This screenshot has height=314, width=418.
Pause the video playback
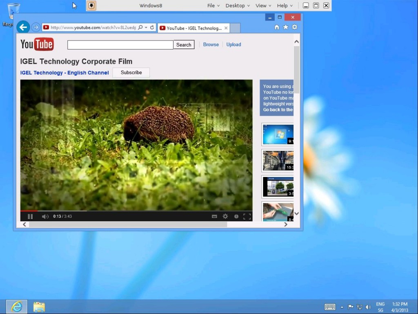click(x=30, y=216)
